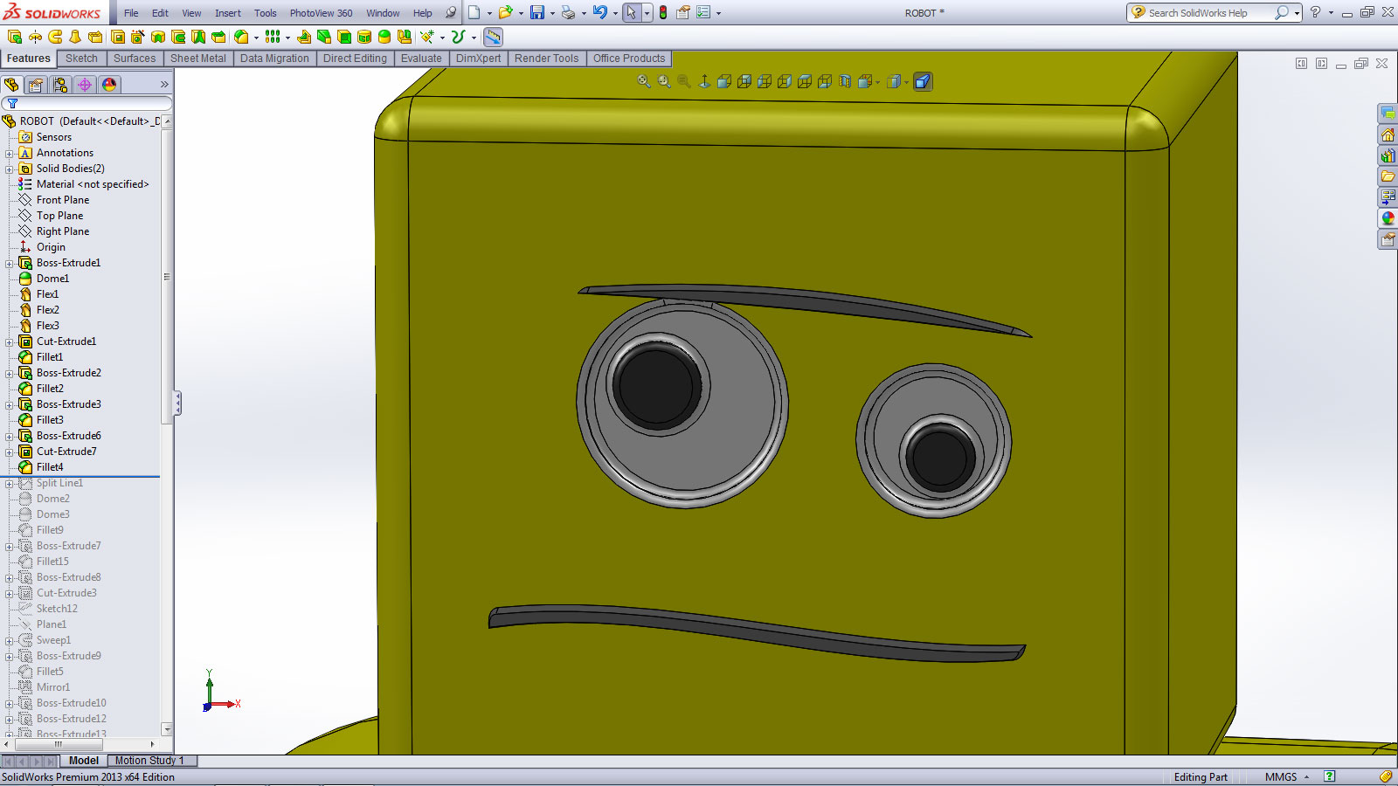
Task: Click the Open file folder icon
Action: pyautogui.click(x=505, y=12)
